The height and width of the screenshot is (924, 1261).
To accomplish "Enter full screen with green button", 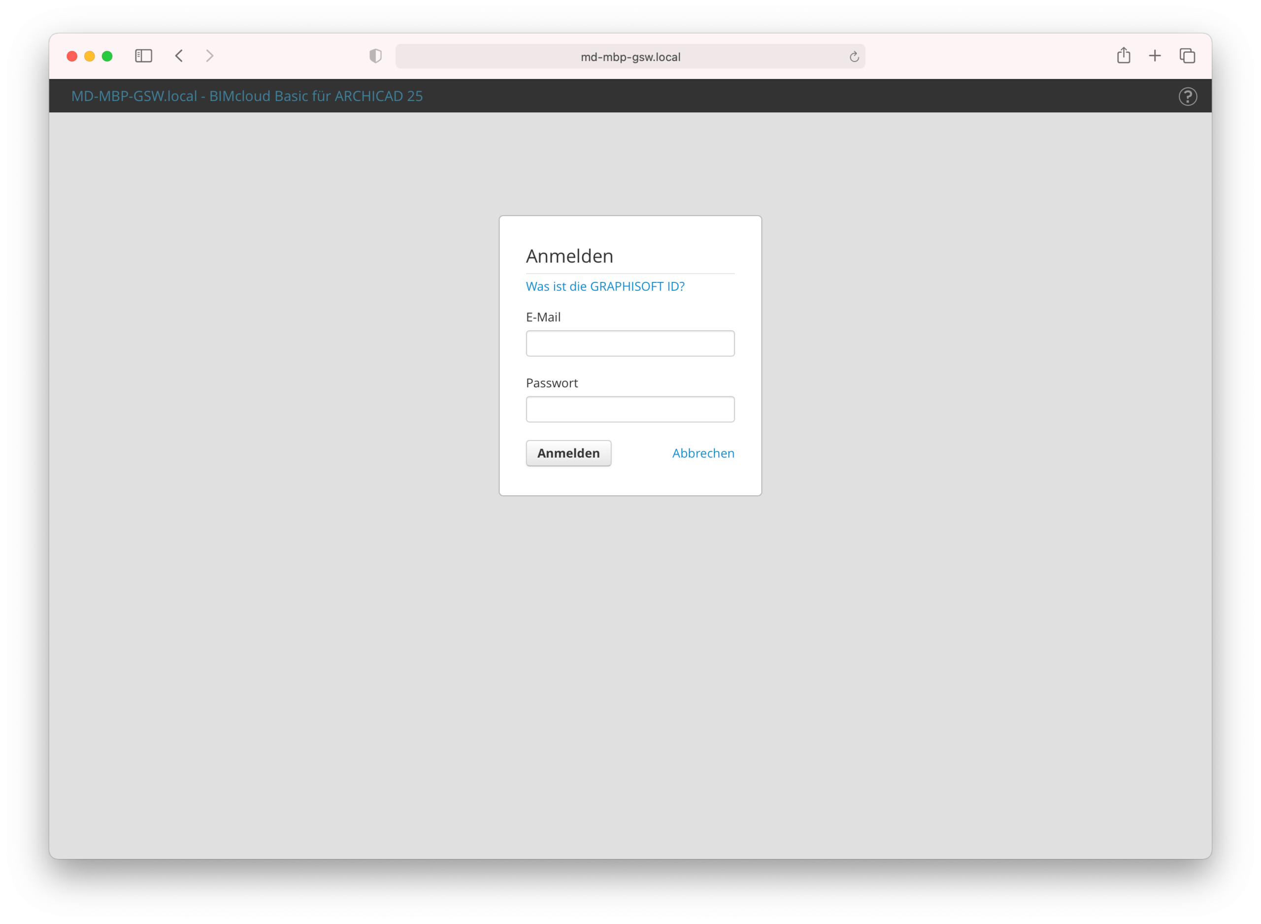I will point(107,57).
